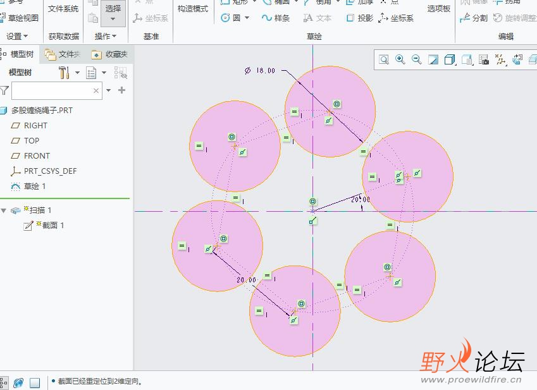The width and height of the screenshot is (537, 390).
Task: Click the refit view magnifier icon
Action: pyautogui.click(x=384, y=60)
